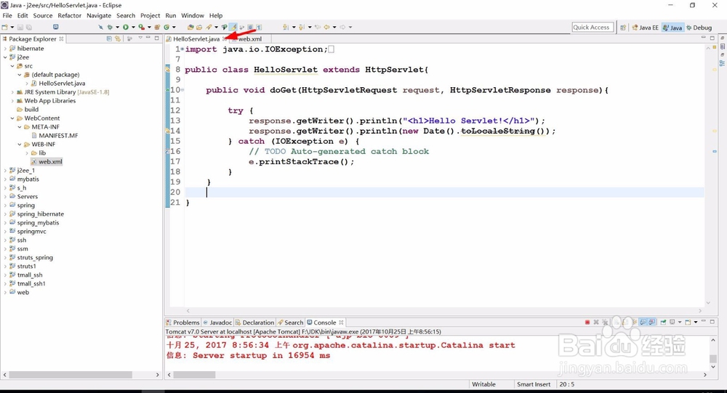
Task: Minimize the Package Explorer view
Action: click(x=148, y=38)
